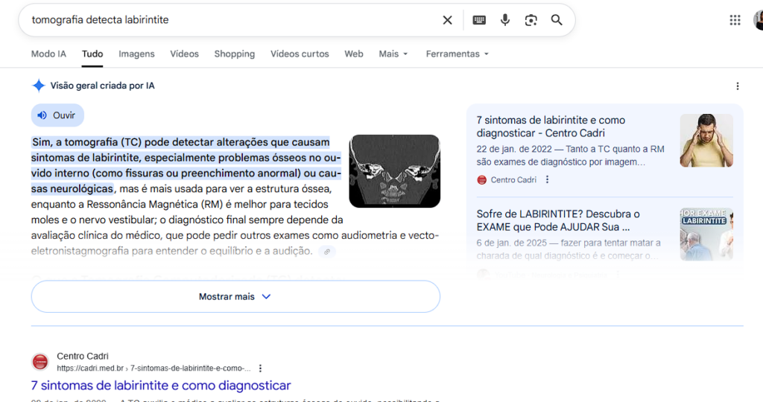Clear the search box with the X icon

447,20
